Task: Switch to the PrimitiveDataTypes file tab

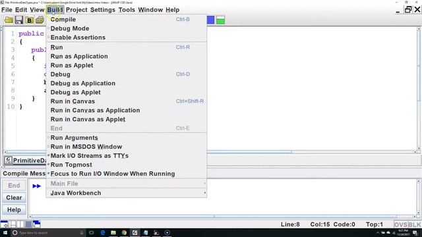Action: [x=25, y=161]
